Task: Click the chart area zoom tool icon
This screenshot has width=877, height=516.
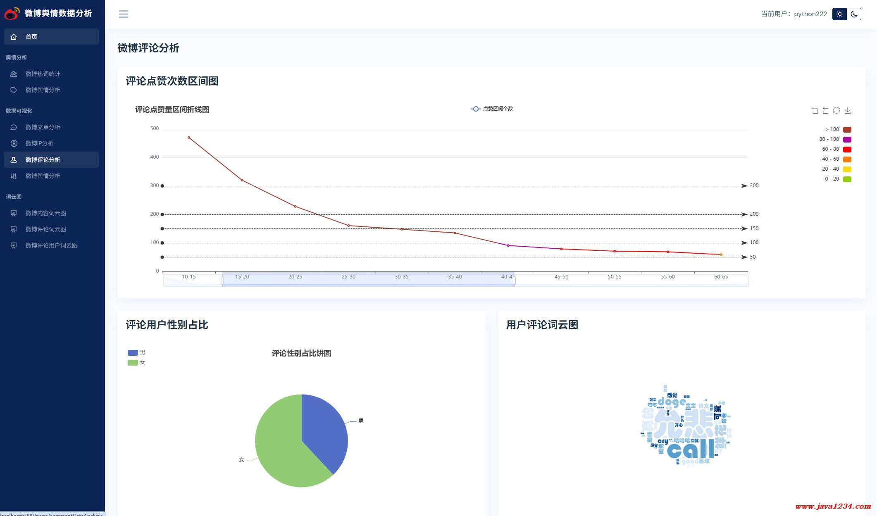Action: click(x=815, y=110)
